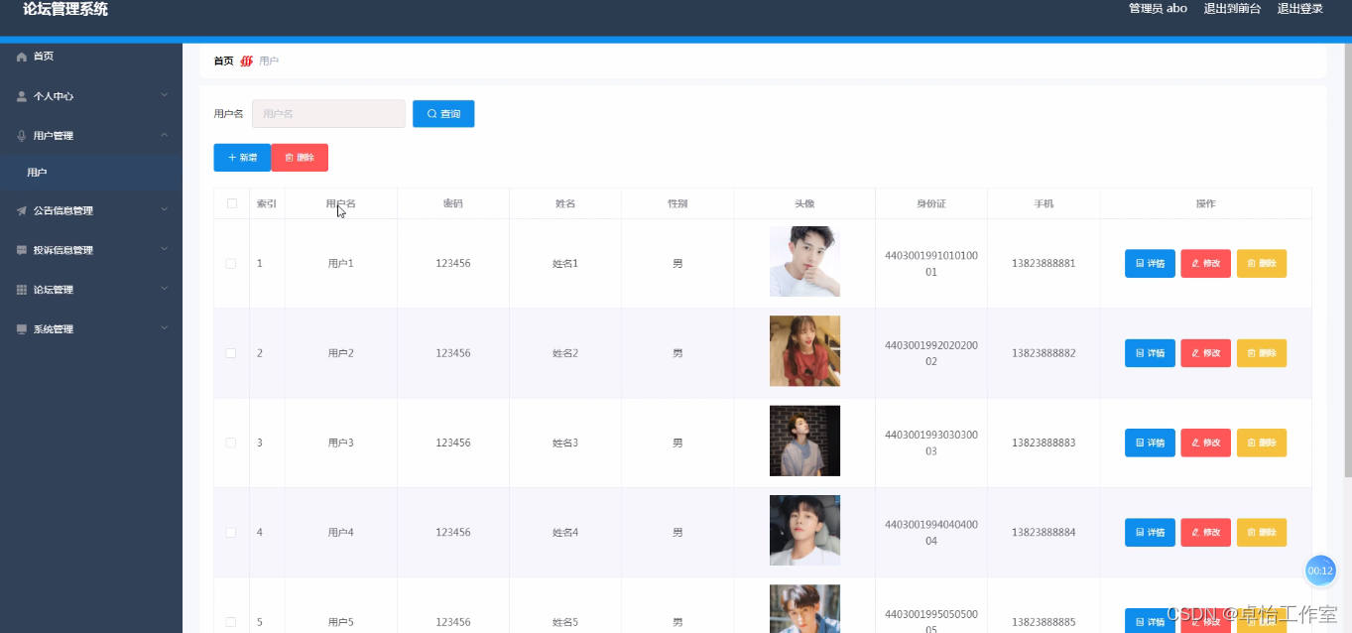1352x633 pixels.
Task: Click the 用户名 search input field
Action: point(328,114)
